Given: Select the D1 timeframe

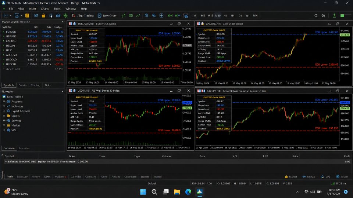Looking at the screenshot, I should pyautogui.click(x=240, y=15).
